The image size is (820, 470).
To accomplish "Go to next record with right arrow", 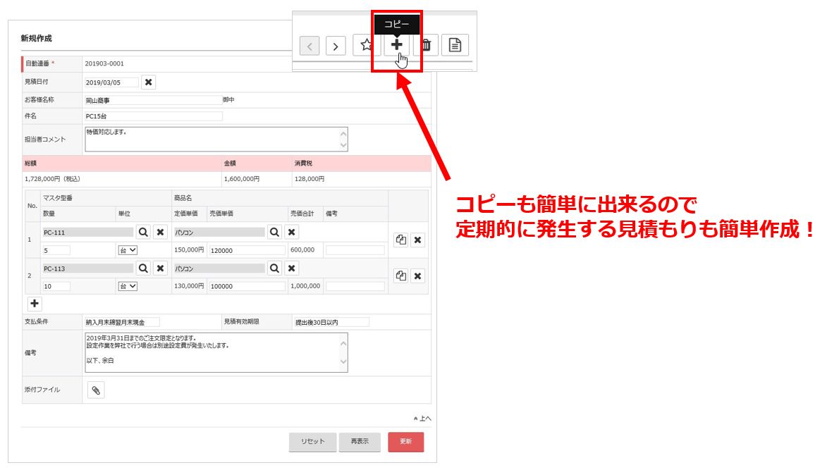I will (336, 47).
